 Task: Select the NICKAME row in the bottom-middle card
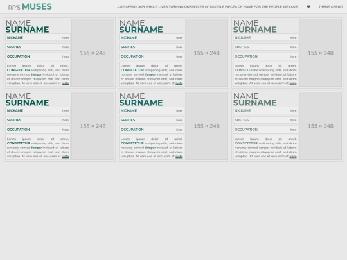152,111
